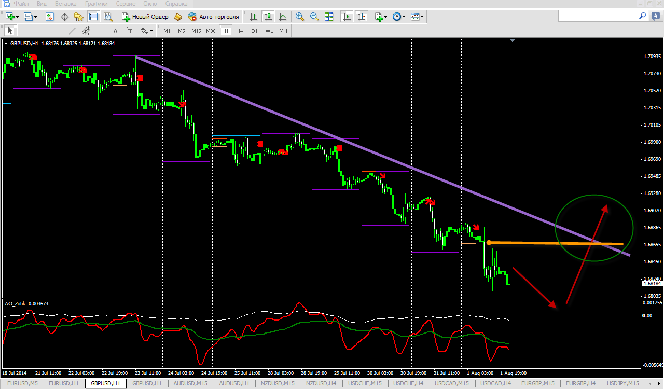Image resolution: width=664 pixels, height=389 pixels.
Task: Select the Text label tool
Action: coord(115,31)
